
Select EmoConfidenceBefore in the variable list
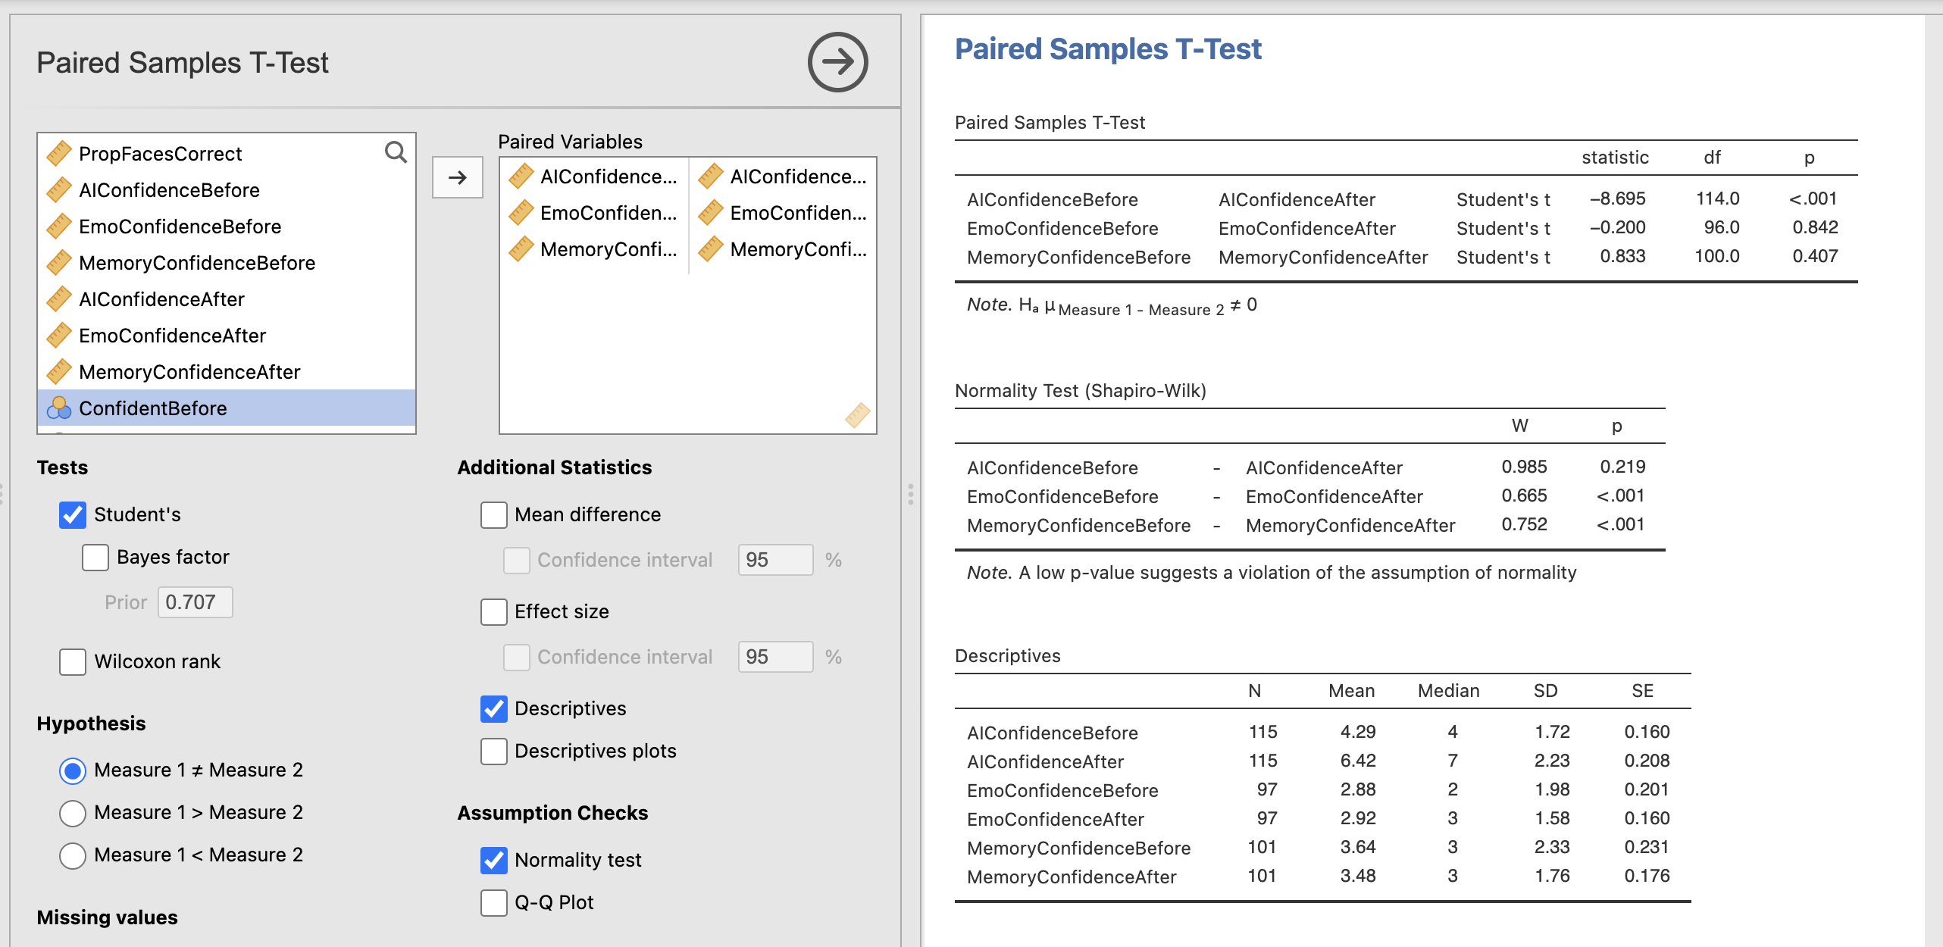pos(180,227)
